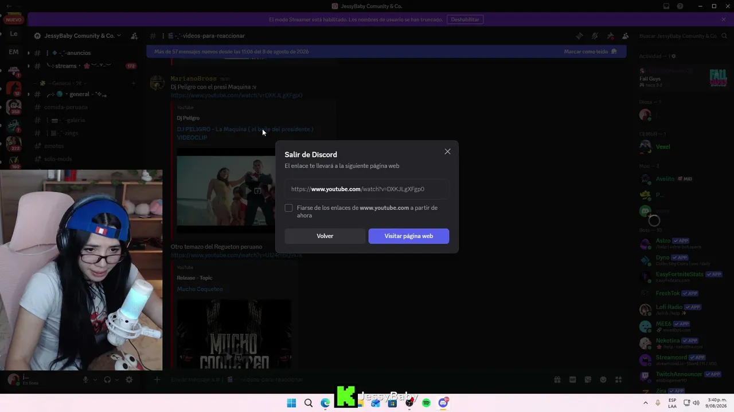Toggle microphone mute in user panel
734x412 pixels.
(86, 379)
